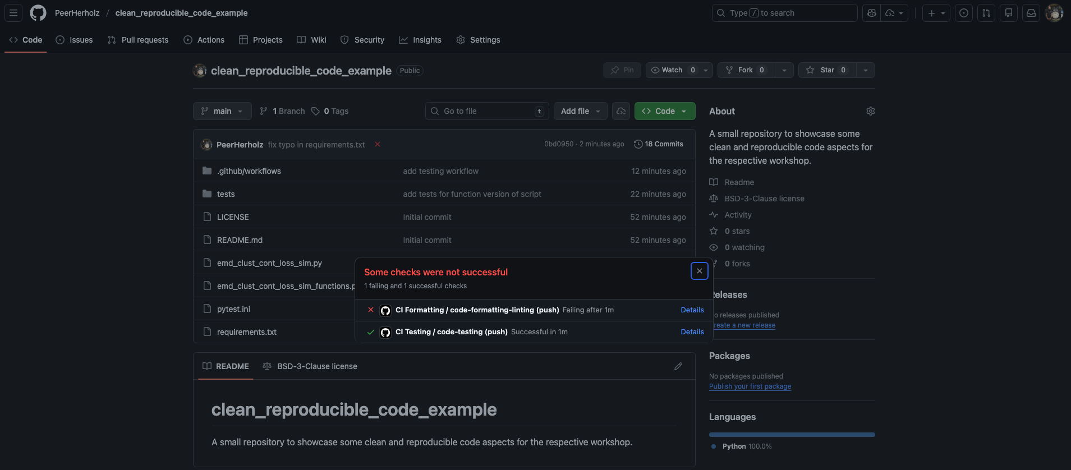Switch to the Issues tab
Image resolution: width=1071 pixels, height=470 pixels.
click(75, 40)
